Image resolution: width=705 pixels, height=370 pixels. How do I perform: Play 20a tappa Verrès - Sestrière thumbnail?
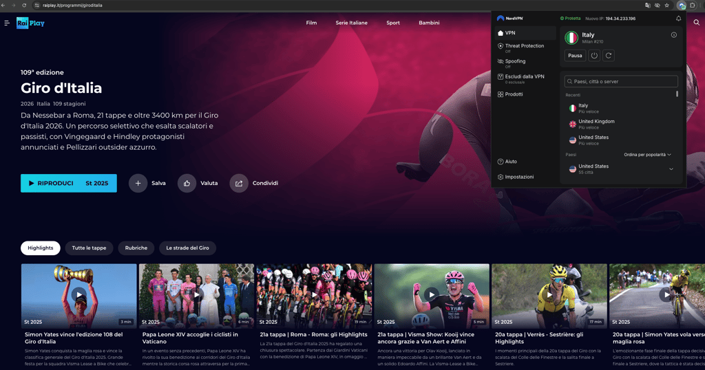(549, 295)
